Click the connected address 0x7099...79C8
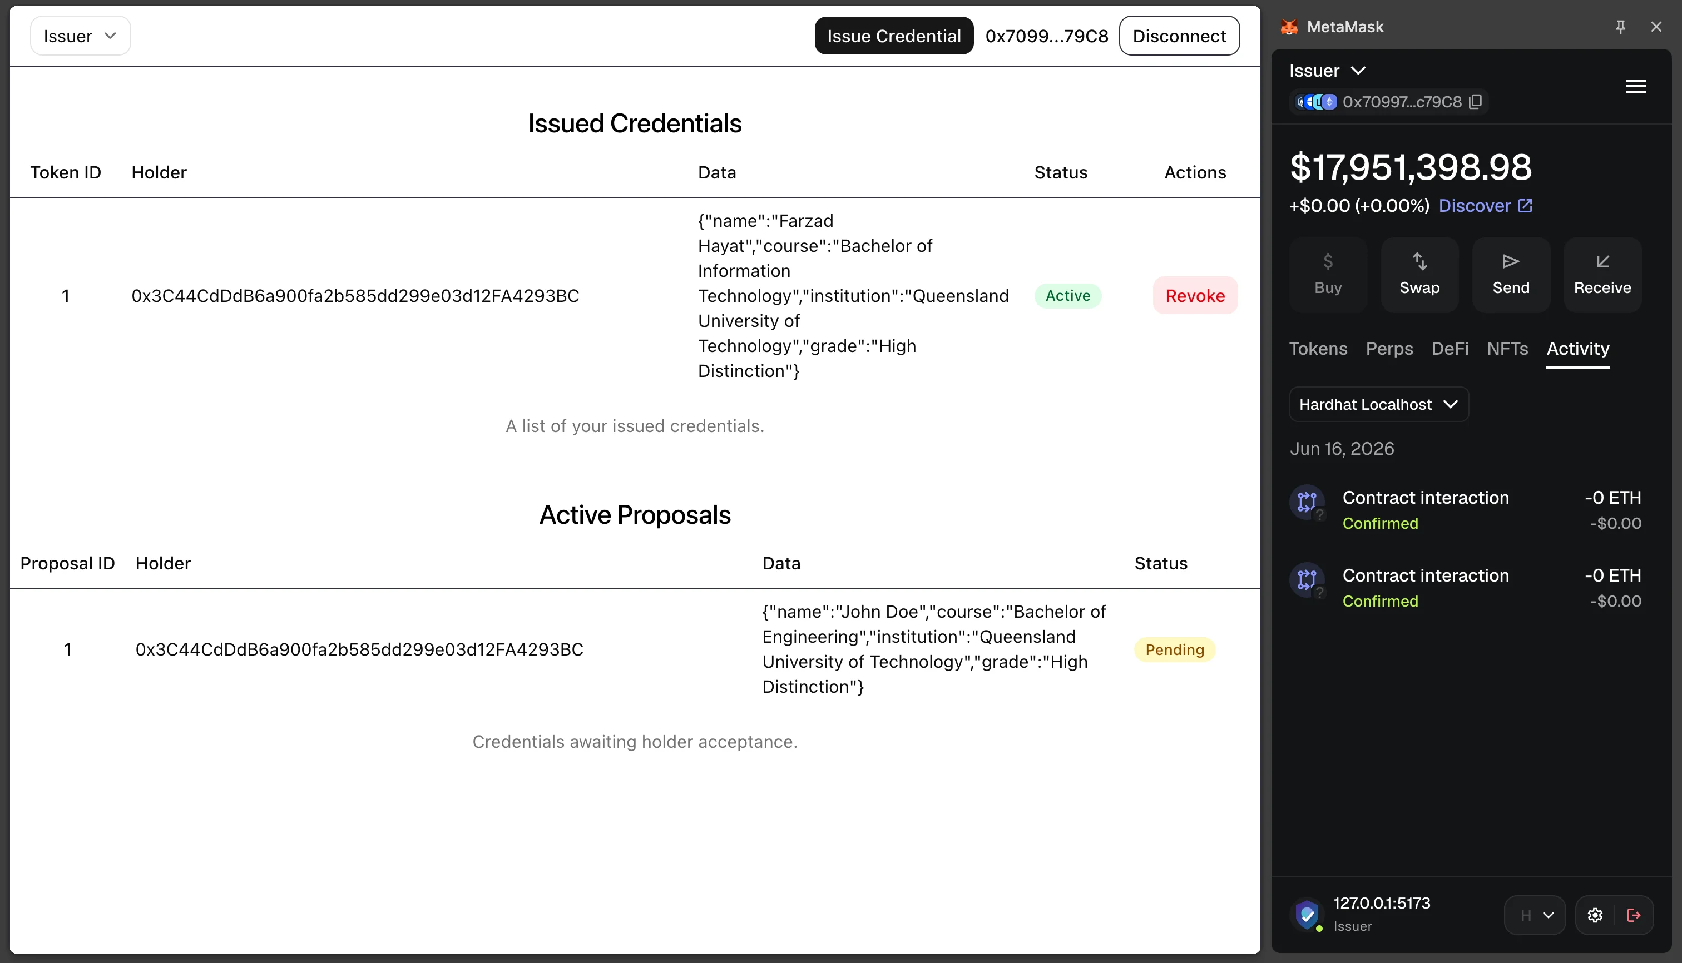Screen dimensions: 1682x963 (x=1046, y=36)
